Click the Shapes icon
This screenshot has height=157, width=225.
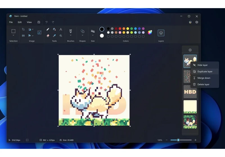82,31
